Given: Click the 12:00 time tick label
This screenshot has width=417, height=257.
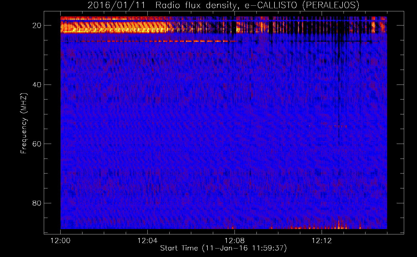Looking at the screenshot, I should (x=61, y=241).
